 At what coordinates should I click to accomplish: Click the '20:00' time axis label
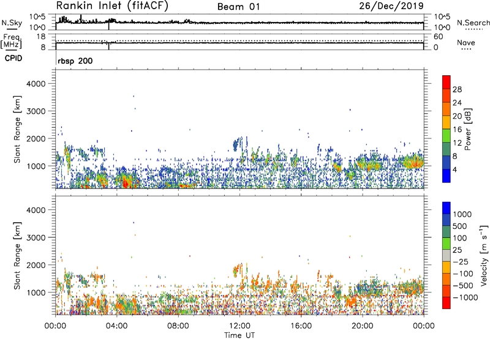[x=363, y=326]
